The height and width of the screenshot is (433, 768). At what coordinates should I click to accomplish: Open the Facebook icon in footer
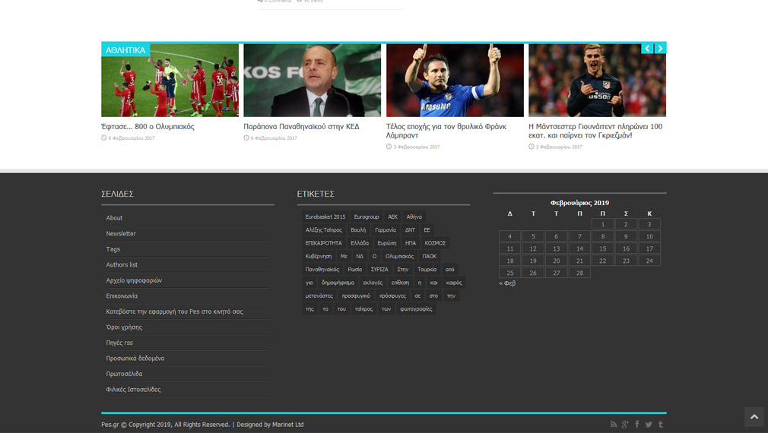pos(636,424)
